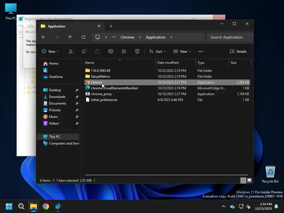Viewport: 284px width, 213px height.
Task: Click the Copy icon in toolbar
Action: pos(84,51)
